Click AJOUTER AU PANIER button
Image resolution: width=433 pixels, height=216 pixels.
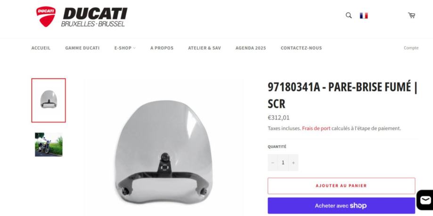point(341,186)
